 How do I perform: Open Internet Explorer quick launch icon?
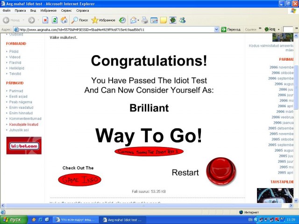point(41,220)
